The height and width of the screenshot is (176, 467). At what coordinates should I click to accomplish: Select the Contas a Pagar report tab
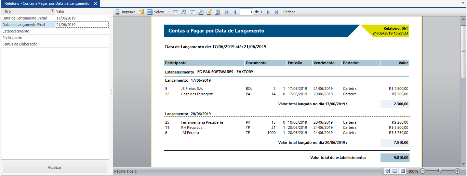46,4
